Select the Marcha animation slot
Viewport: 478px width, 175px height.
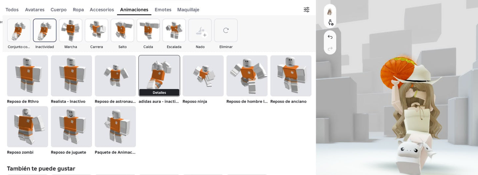coord(70,30)
